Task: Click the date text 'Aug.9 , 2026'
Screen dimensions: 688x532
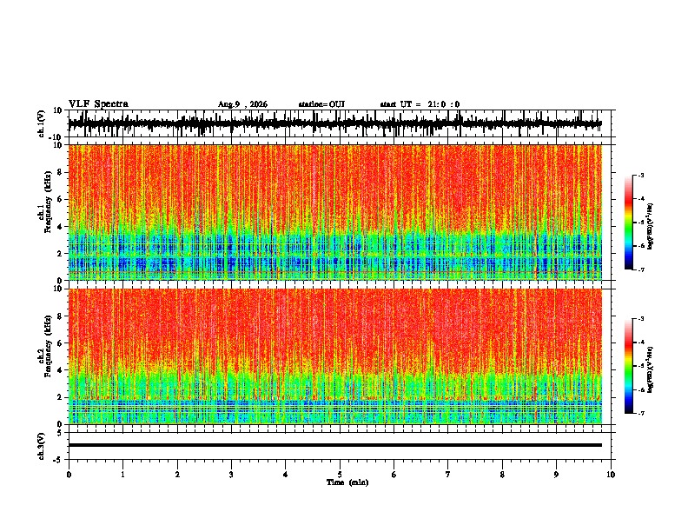Action: click(x=242, y=104)
